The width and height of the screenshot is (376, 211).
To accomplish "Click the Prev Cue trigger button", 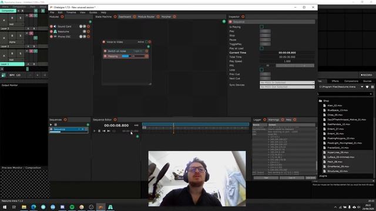I will pyautogui.click(x=265, y=74).
